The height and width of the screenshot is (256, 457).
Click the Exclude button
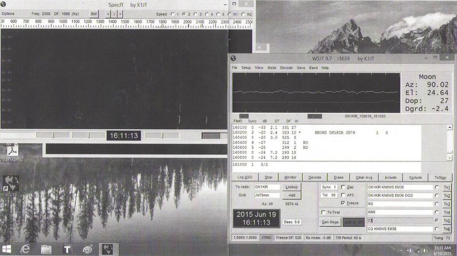tap(415, 177)
